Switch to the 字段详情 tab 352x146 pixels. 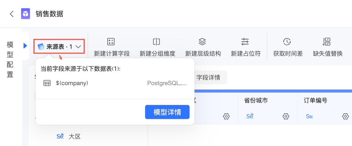(208, 77)
